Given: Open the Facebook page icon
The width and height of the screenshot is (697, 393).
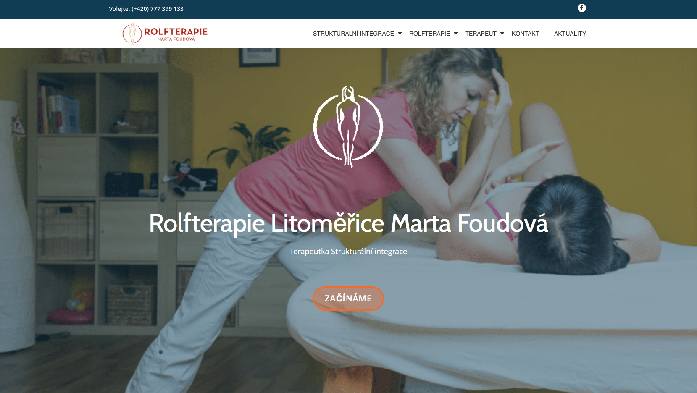Looking at the screenshot, I should pos(581,8).
